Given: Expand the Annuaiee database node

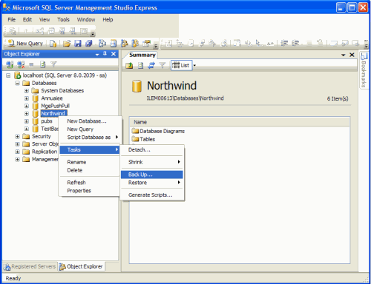Looking at the screenshot, I should coord(27,98).
